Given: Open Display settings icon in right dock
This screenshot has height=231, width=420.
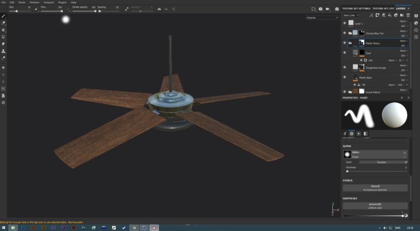Looking at the screenshot, I should [416, 16].
